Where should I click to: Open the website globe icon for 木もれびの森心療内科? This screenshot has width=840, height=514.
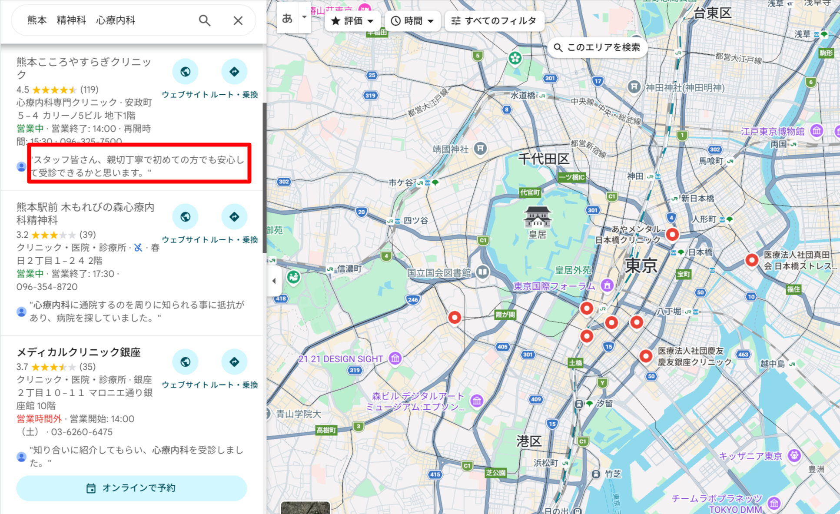coord(186,216)
